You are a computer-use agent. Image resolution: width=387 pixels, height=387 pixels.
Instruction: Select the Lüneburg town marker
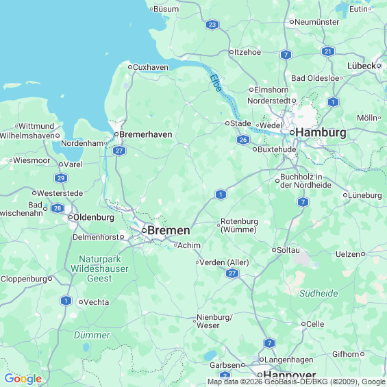point(345,195)
